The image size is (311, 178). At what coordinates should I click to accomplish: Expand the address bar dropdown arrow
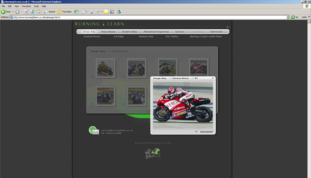point(288,17)
